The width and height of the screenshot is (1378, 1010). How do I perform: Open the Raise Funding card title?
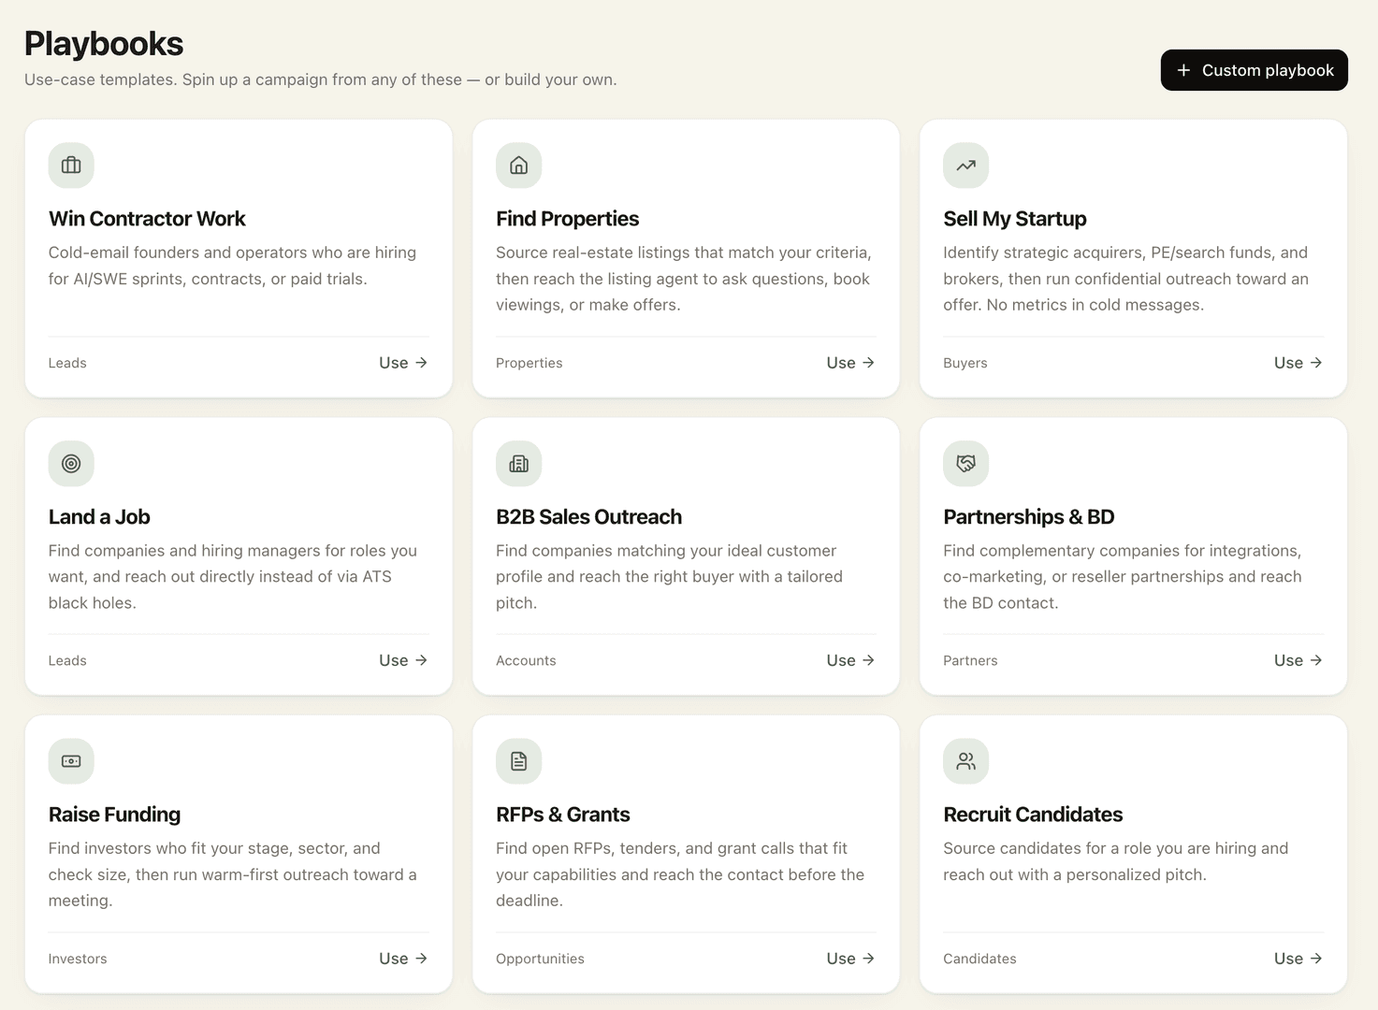click(114, 815)
